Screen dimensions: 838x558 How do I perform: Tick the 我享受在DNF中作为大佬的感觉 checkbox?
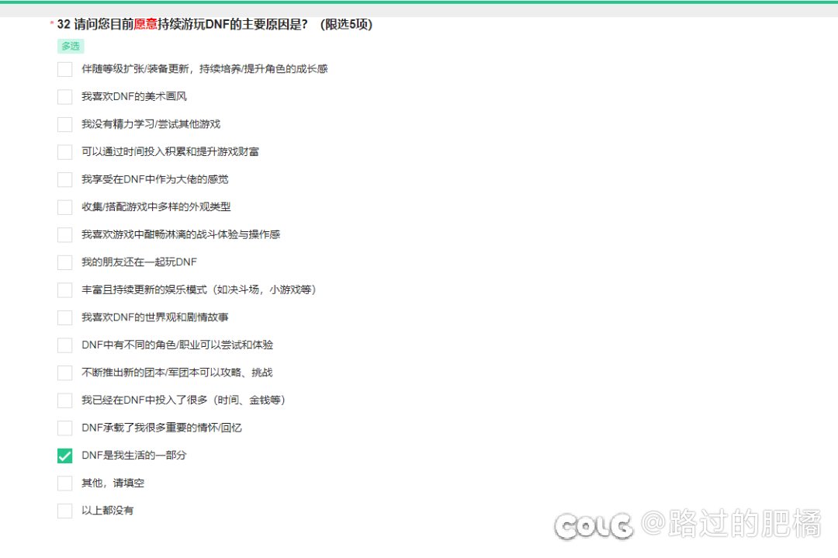(64, 179)
